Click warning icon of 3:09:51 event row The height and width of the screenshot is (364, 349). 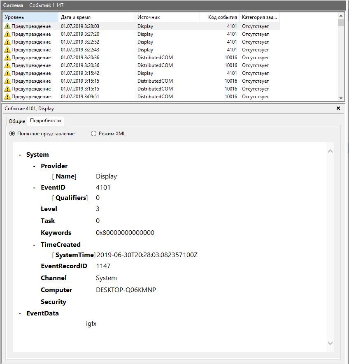pos(7,97)
